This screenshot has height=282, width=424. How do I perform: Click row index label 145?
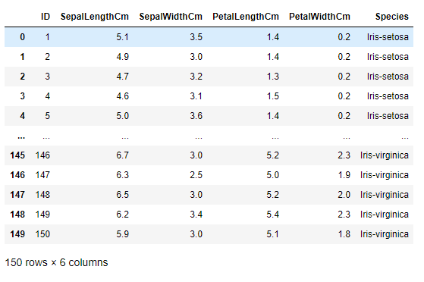(x=17, y=155)
